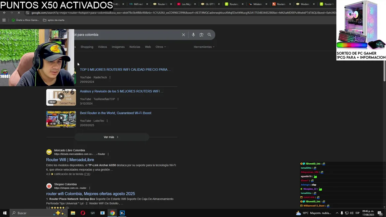Open the weather widget showing 18°C
Image resolution: width=386 pixels, height=217 pixels.
pos(314,213)
